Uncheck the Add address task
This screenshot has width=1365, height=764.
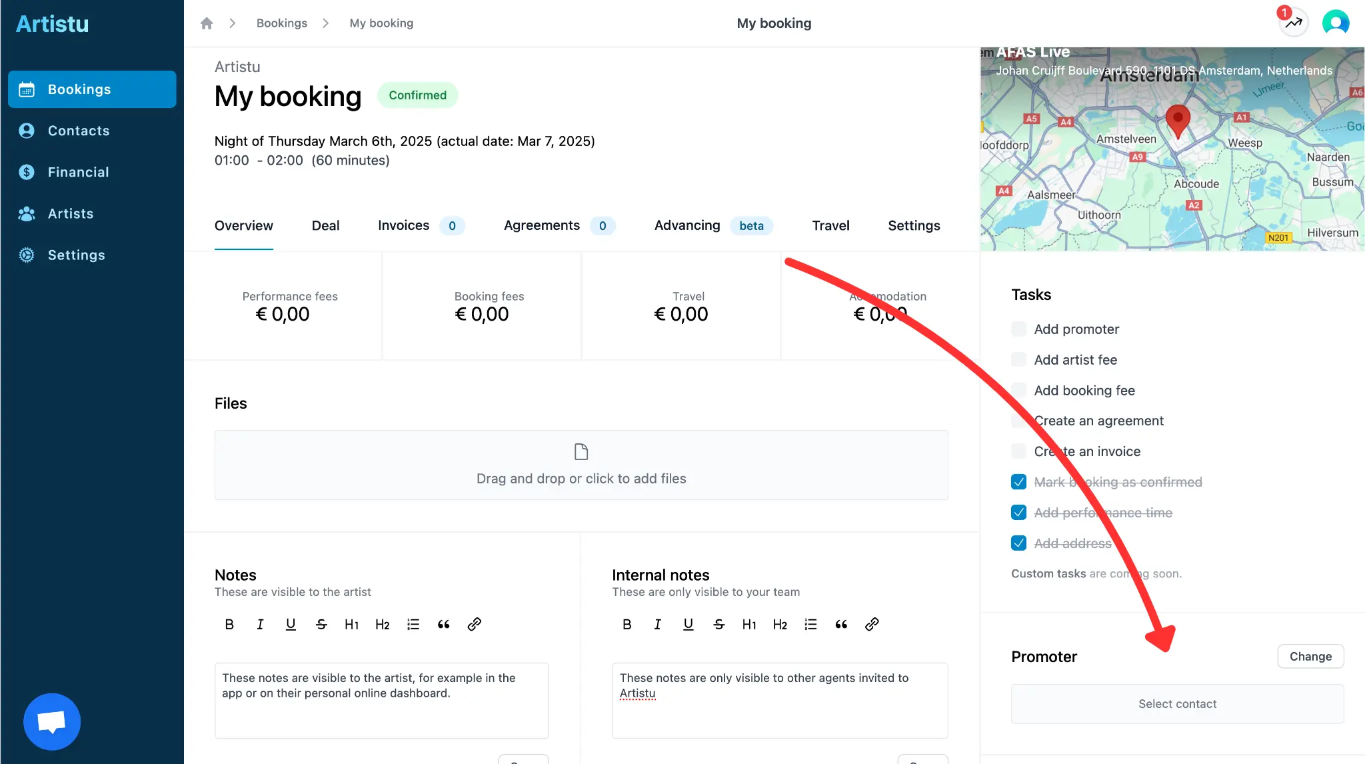pos(1018,543)
